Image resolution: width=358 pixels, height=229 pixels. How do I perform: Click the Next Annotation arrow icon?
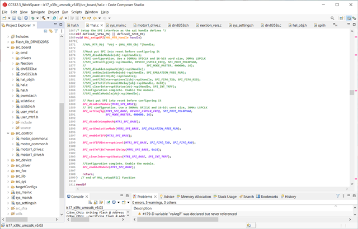click(89, 18)
